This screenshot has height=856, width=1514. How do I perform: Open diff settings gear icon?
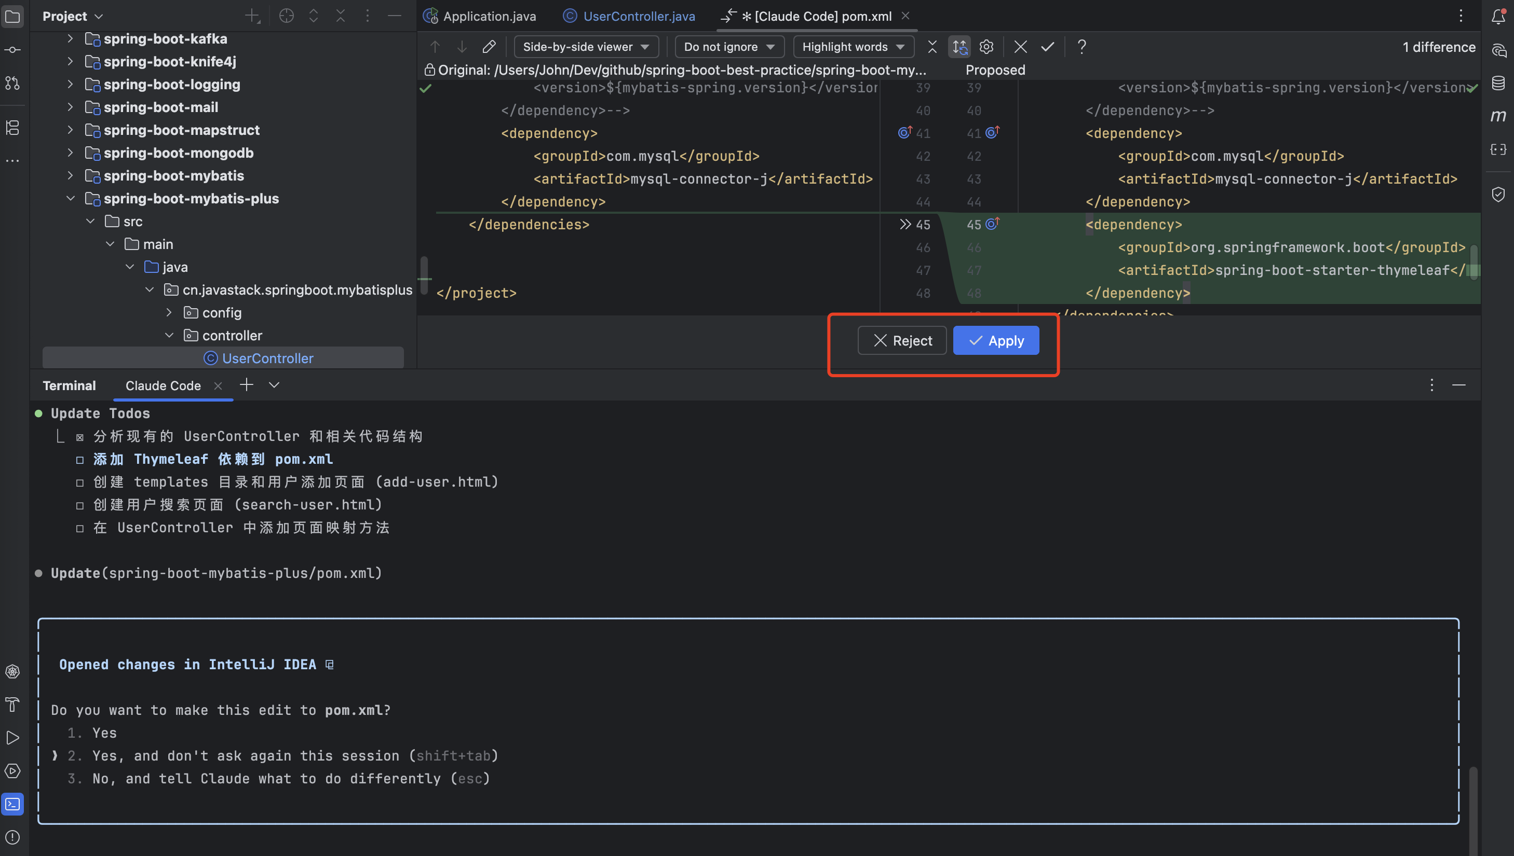click(x=986, y=47)
